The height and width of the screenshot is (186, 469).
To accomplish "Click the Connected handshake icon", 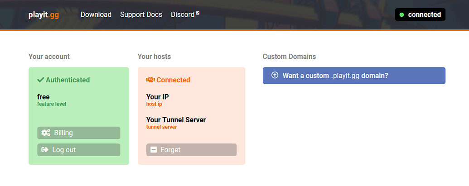I will [150, 80].
